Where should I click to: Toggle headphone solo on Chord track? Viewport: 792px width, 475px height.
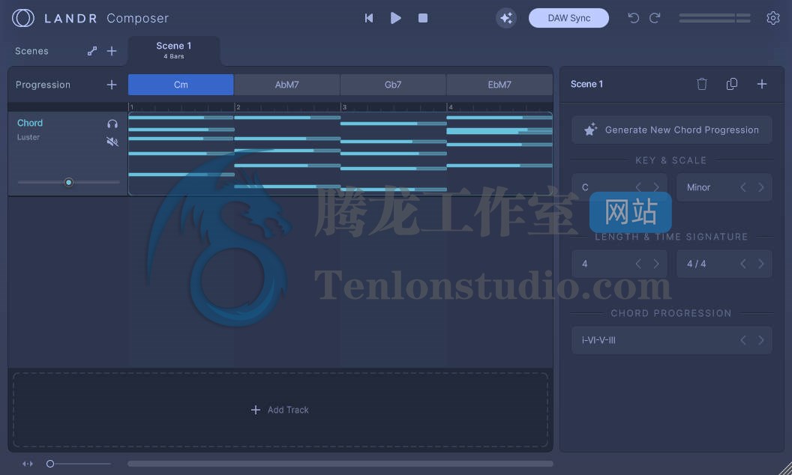coord(112,124)
